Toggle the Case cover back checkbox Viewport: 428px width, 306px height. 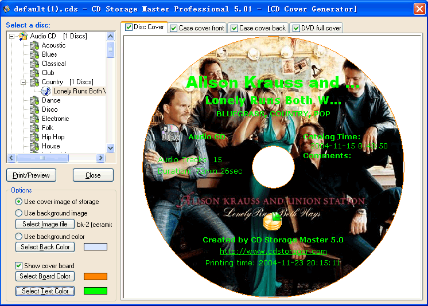click(x=234, y=28)
